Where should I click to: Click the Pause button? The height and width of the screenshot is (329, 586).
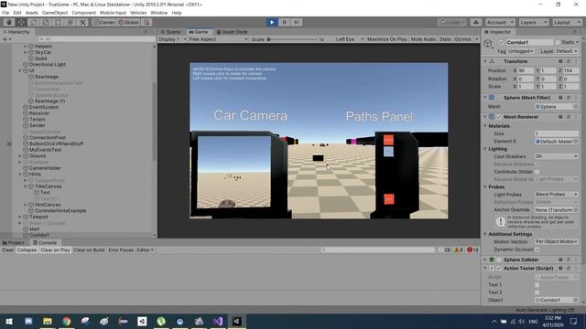point(285,22)
